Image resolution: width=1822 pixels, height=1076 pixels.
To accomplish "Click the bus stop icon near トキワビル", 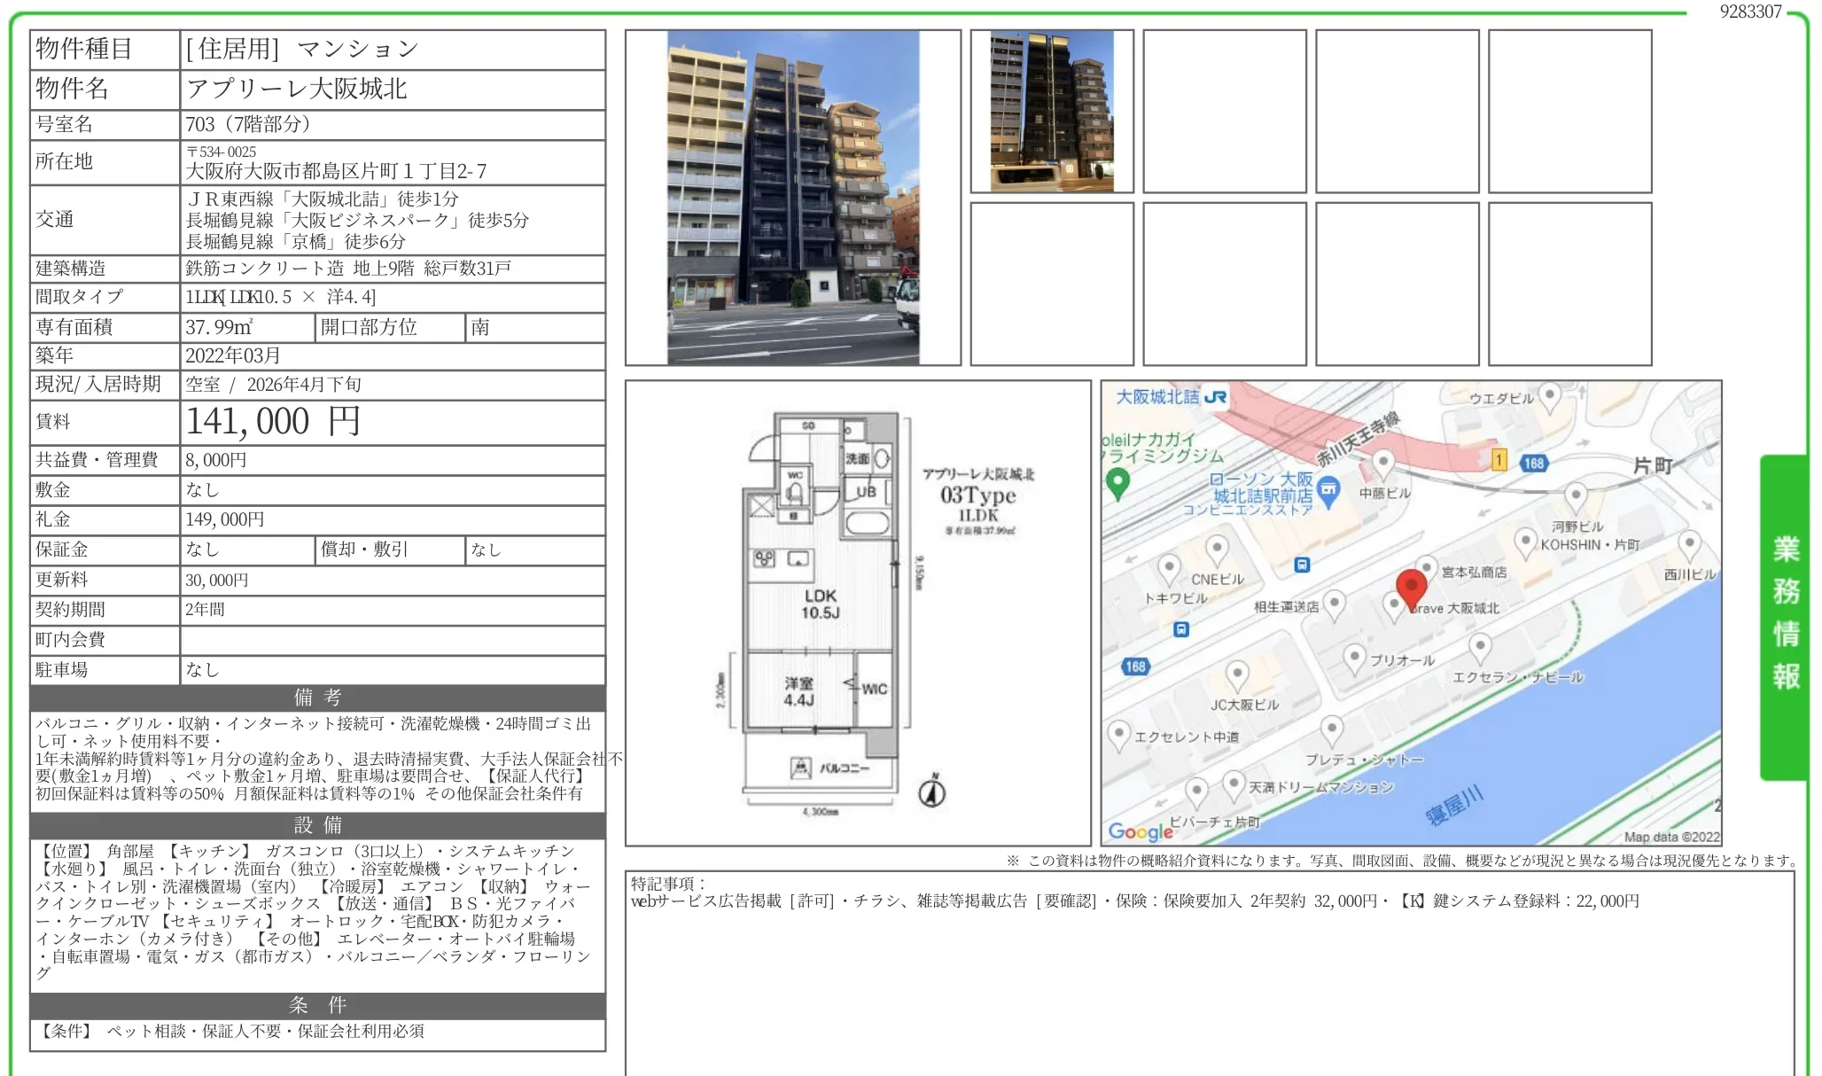I will tap(1180, 629).
